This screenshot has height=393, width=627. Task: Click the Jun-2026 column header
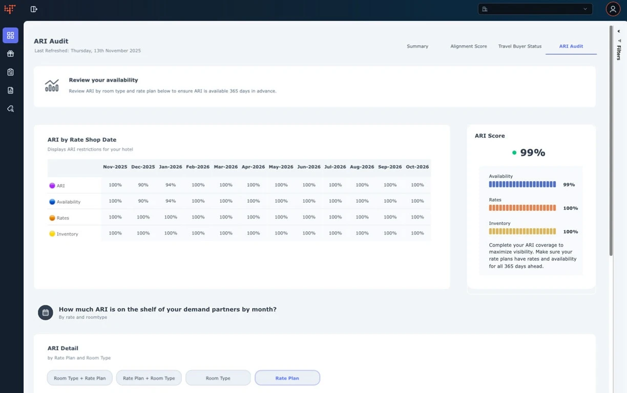pyautogui.click(x=309, y=167)
